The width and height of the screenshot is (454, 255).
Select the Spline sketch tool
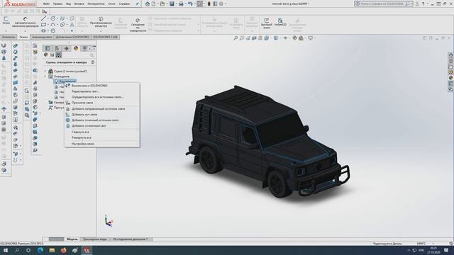[62, 18]
